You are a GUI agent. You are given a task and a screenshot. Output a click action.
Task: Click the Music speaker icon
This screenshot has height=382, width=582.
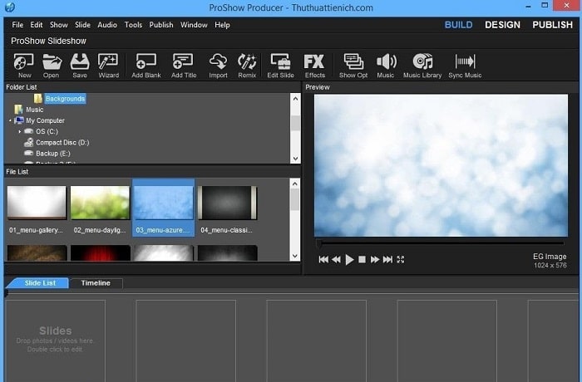click(x=386, y=66)
